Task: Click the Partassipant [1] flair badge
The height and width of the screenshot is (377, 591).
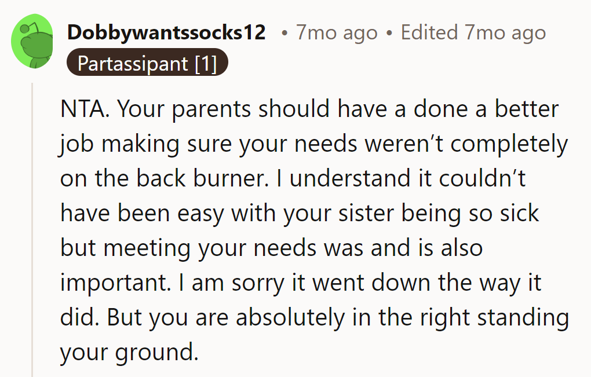Action: (147, 64)
